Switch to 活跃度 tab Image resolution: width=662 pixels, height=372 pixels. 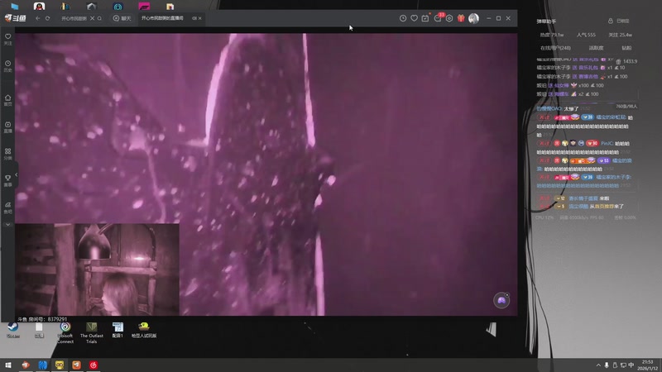coord(596,48)
